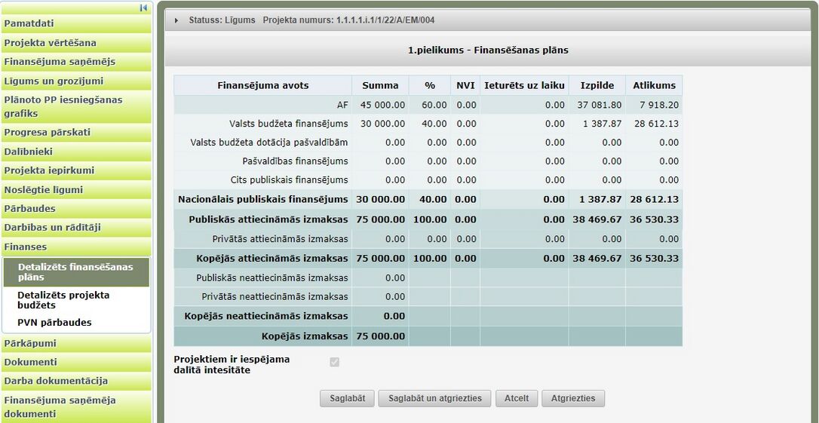Open the Dokumenti sidebar entry

tap(75, 362)
